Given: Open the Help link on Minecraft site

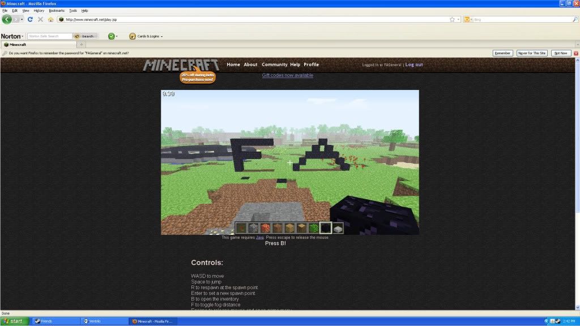Looking at the screenshot, I should (295, 65).
